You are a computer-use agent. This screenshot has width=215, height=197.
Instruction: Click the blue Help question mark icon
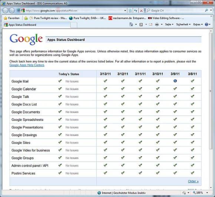(206, 24)
